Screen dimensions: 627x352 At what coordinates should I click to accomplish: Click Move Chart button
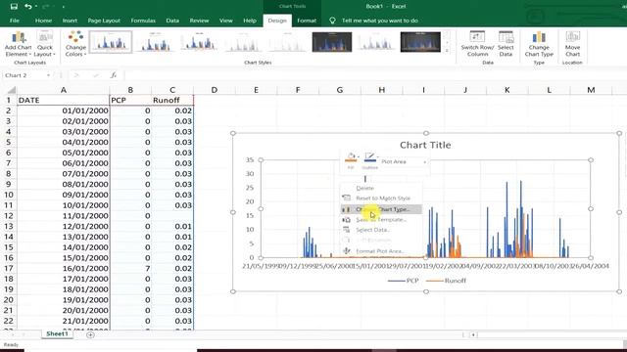coord(572,44)
